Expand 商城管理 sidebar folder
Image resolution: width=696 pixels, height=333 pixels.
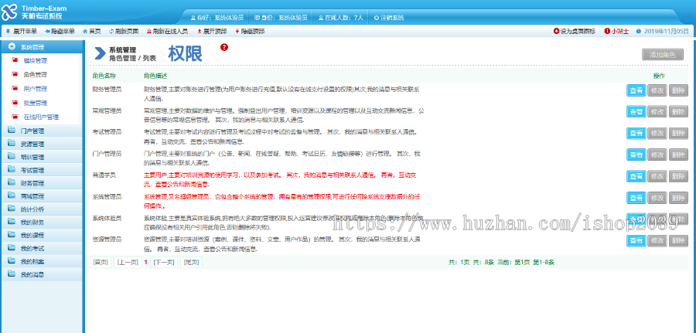click(42, 196)
